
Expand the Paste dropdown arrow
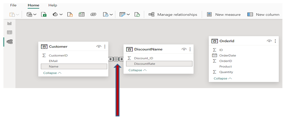[x=17, y=15]
